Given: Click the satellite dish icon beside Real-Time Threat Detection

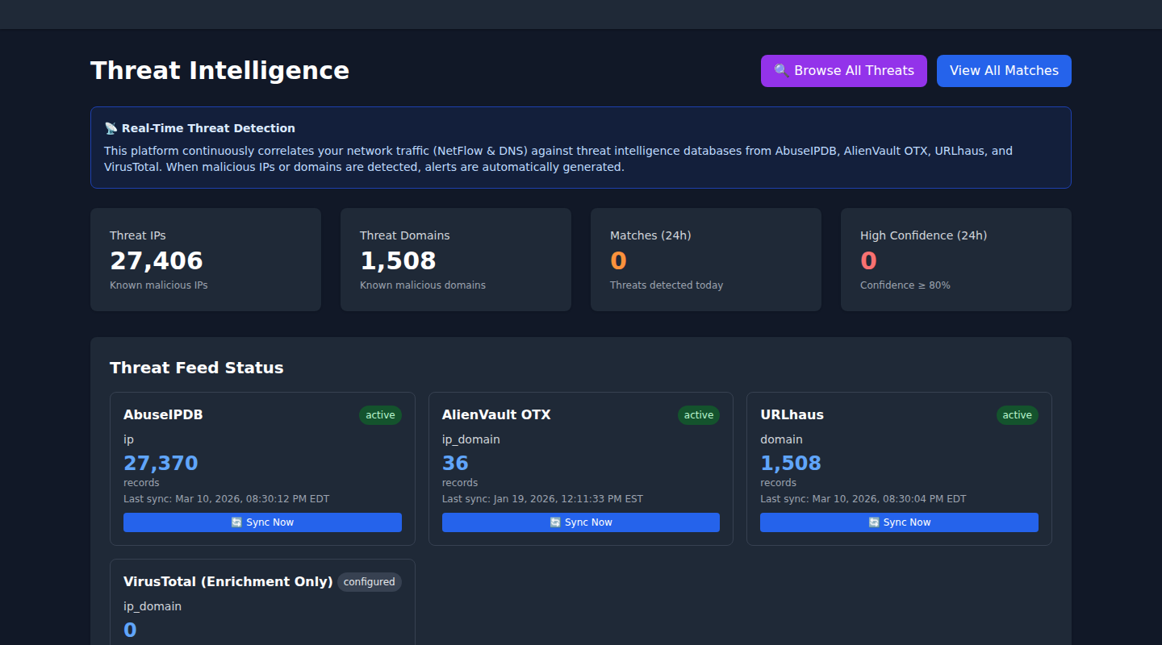Looking at the screenshot, I should pos(111,127).
